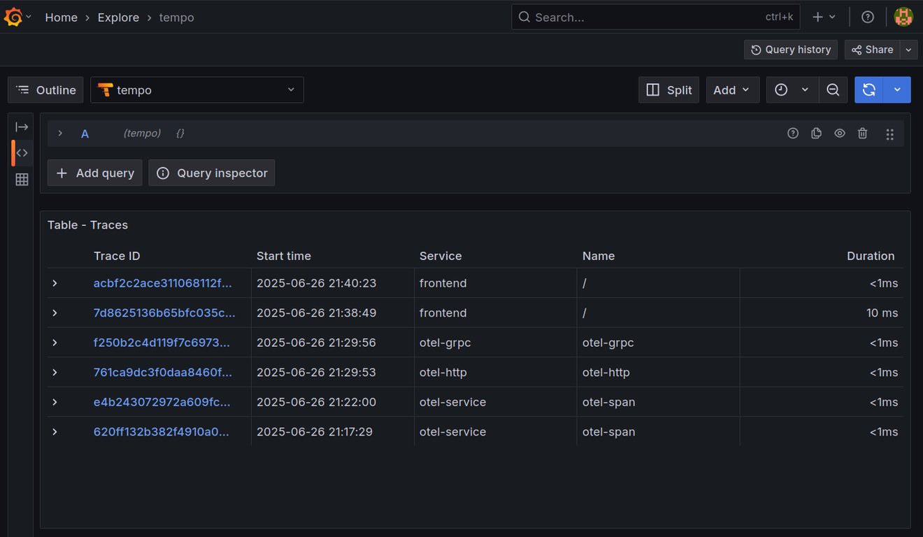Image resolution: width=923 pixels, height=537 pixels.
Task: Click the Add query button
Action: tap(94, 173)
